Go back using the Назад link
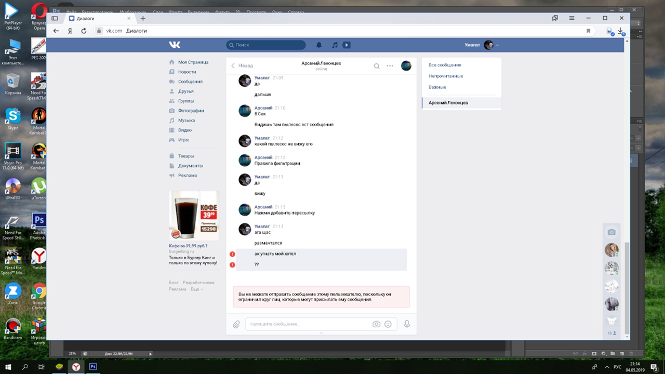The width and height of the screenshot is (665, 374). click(242, 66)
